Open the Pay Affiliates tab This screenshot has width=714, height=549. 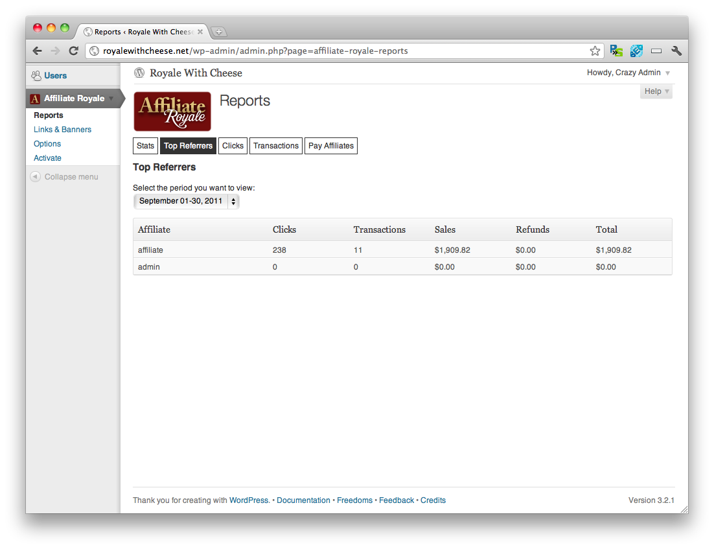click(330, 145)
